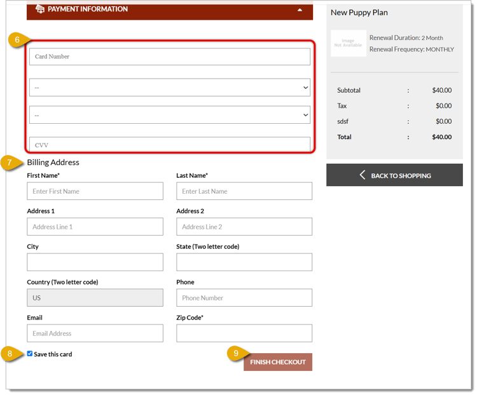
Task: Click the New Puppy Plan title
Action: point(359,13)
